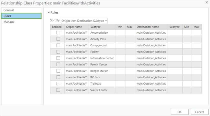Open the Sort By dropdown
The image size is (210, 116).
[84, 21]
